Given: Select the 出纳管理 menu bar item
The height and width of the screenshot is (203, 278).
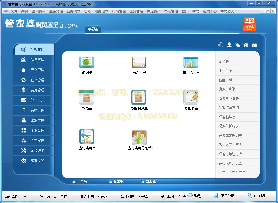Looking at the screenshot, I should [x=119, y=12].
